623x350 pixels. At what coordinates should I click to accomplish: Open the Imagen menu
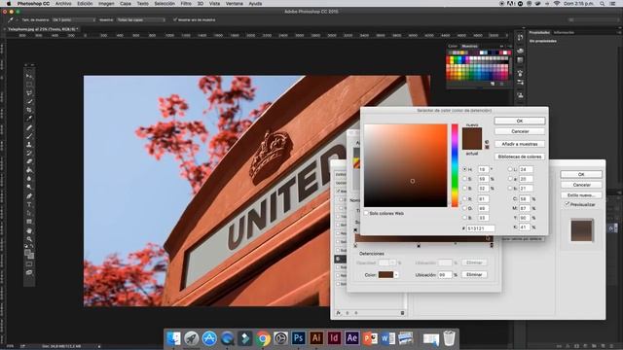(106, 4)
